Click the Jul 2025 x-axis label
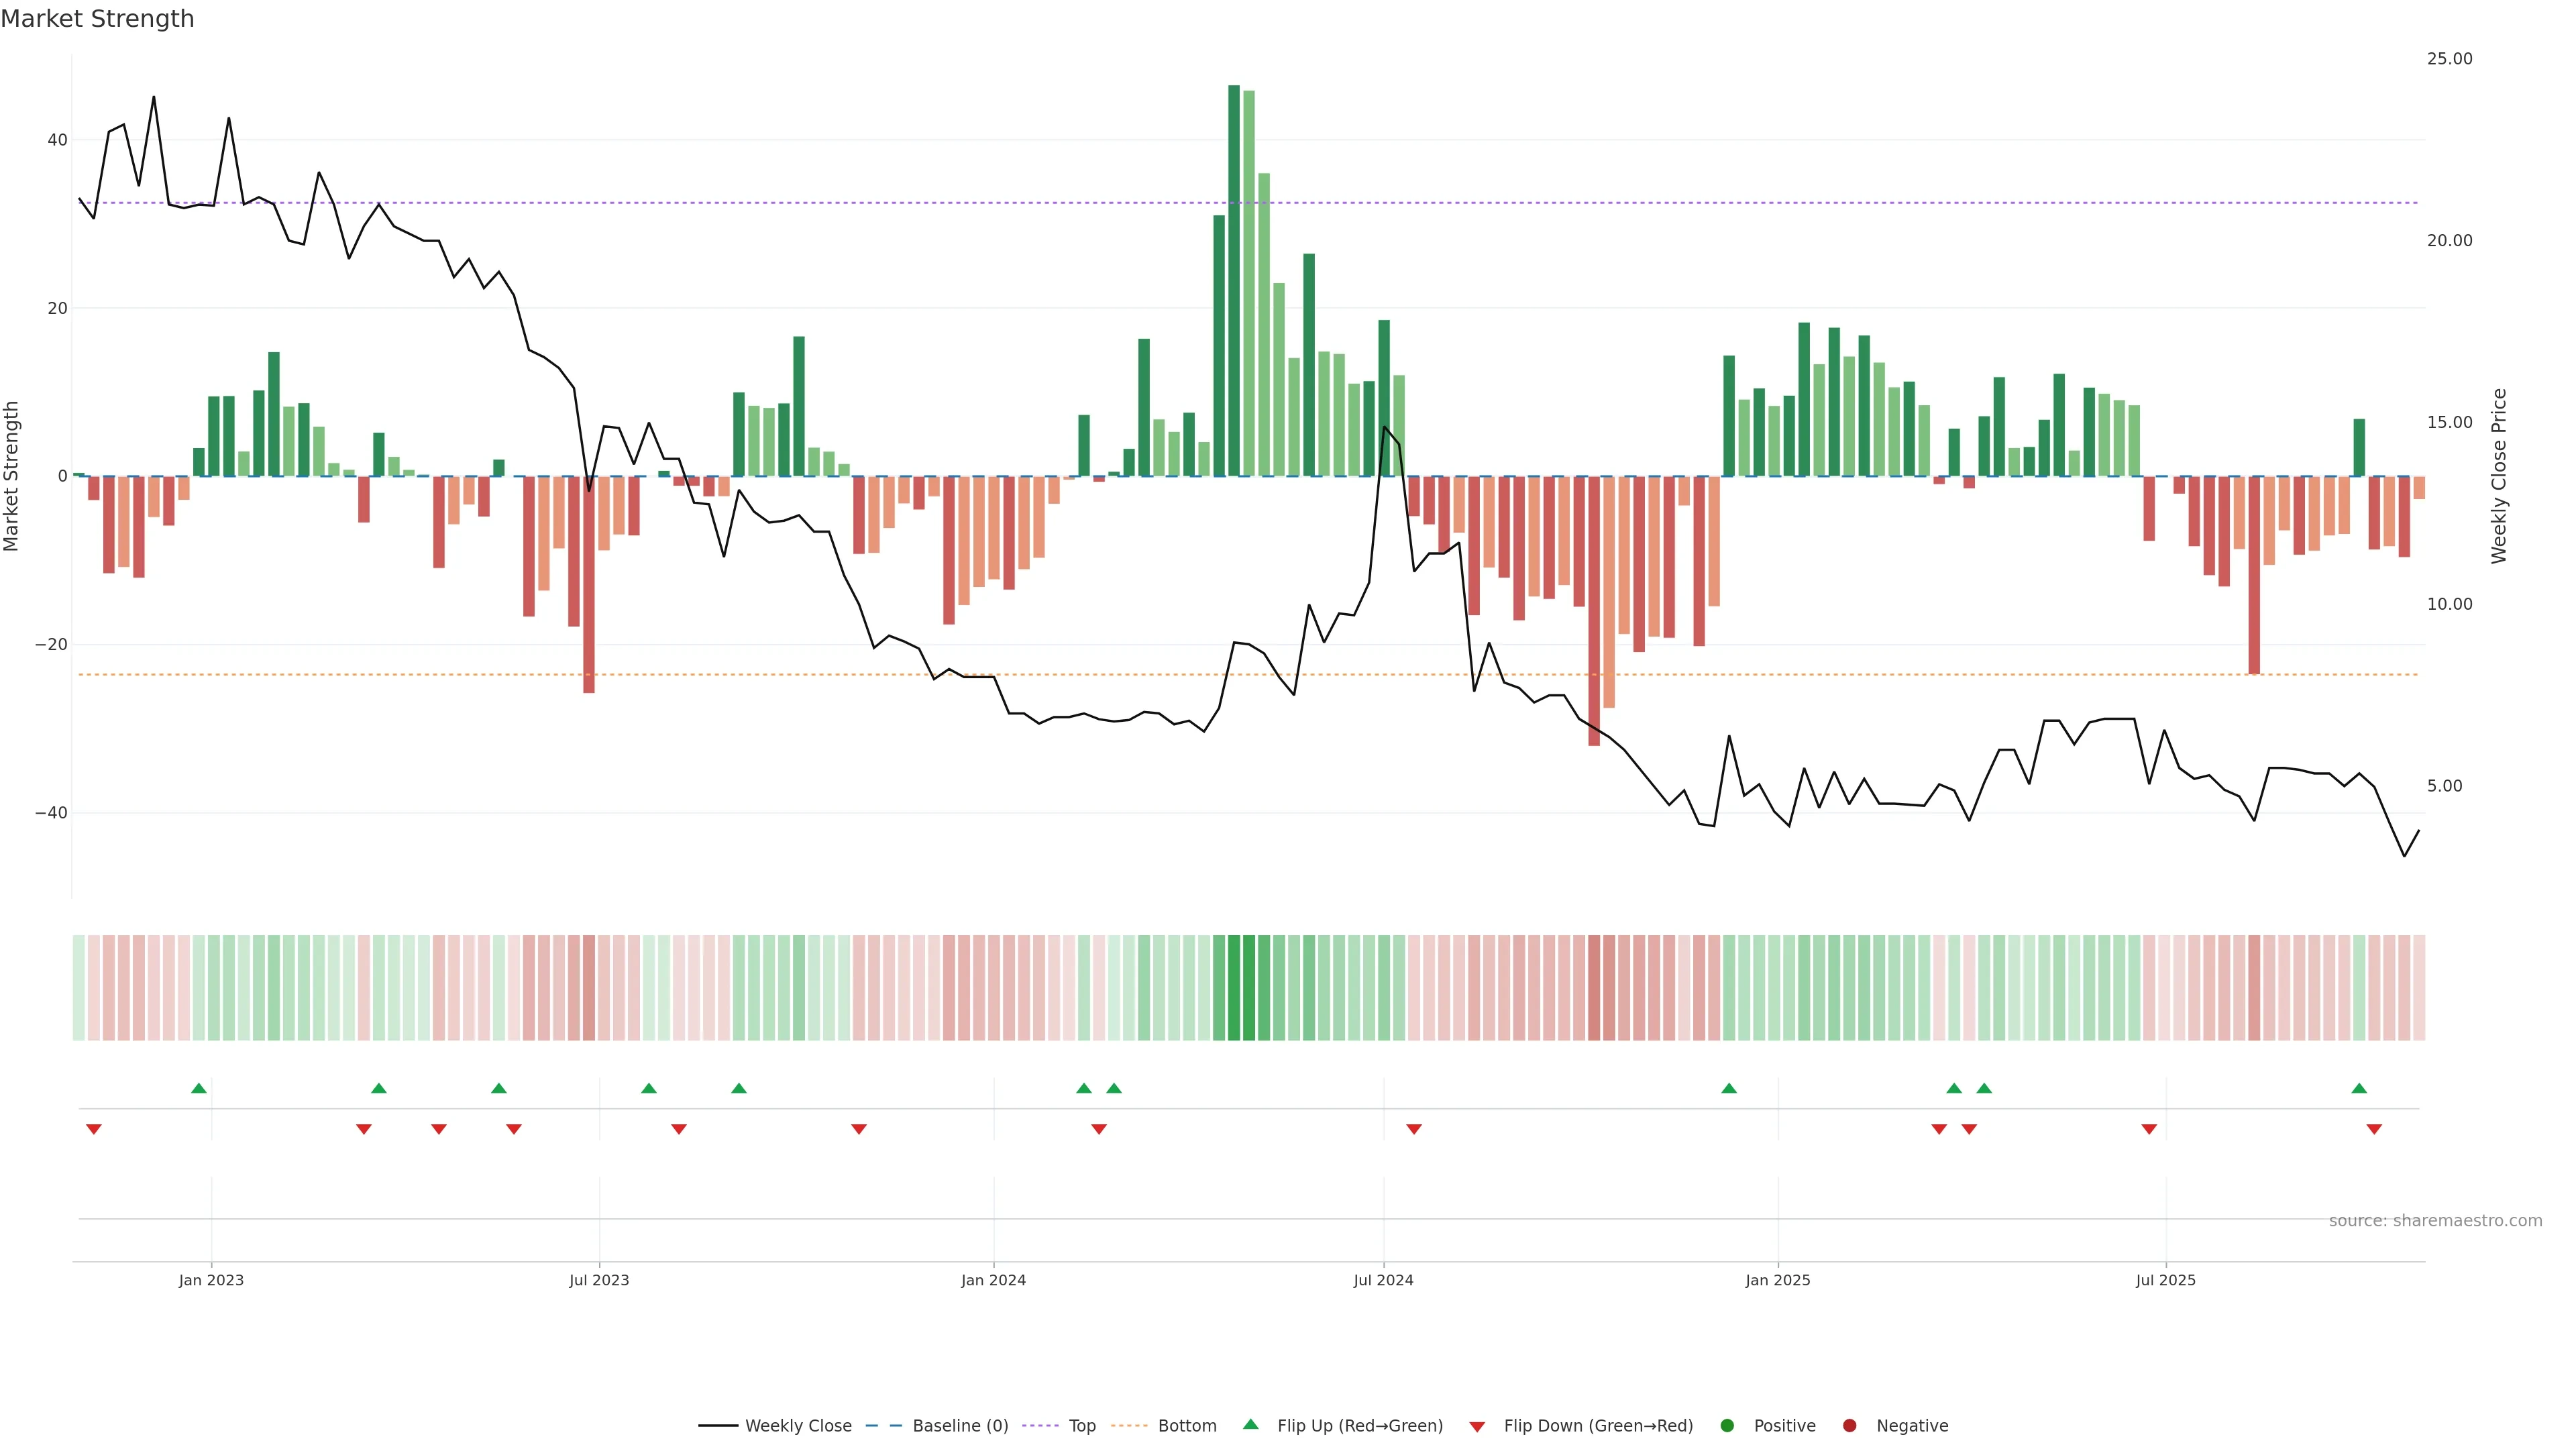Image resolution: width=2576 pixels, height=1449 pixels. click(x=2165, y=1280)
